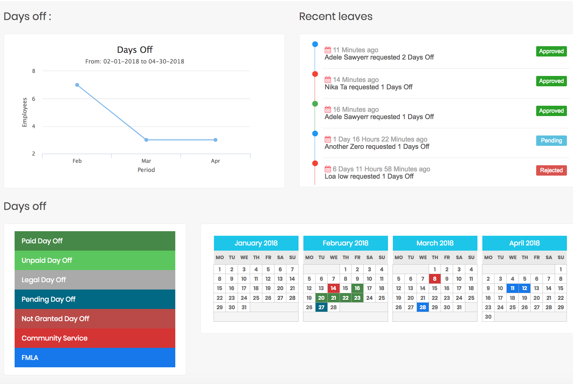The image size is (573, 384).
Task: Click the Approved badge on Nika Ta's leave
Action: [551, 81]
